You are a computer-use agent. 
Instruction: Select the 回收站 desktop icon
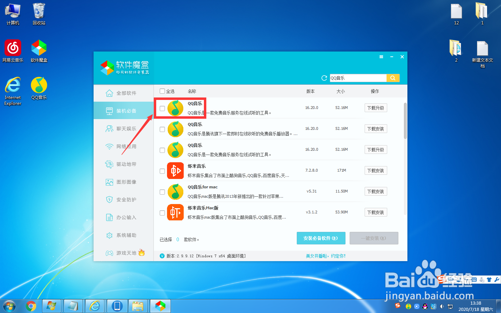coord(39,14)
